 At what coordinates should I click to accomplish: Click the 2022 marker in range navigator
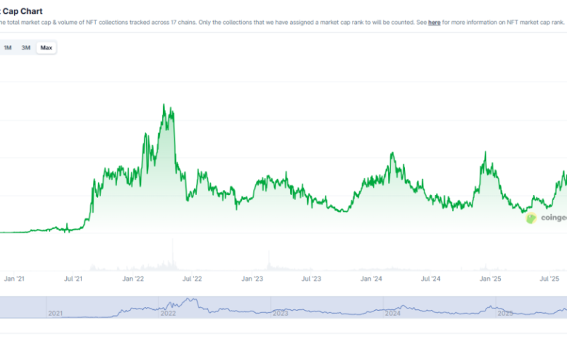tap(168, 313)
